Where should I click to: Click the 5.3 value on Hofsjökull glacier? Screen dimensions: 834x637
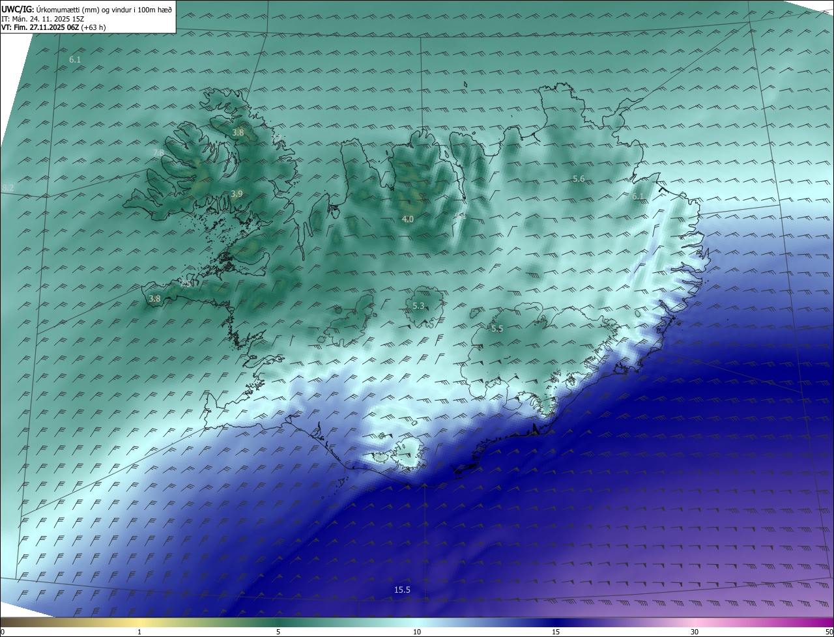click(418, 306)
